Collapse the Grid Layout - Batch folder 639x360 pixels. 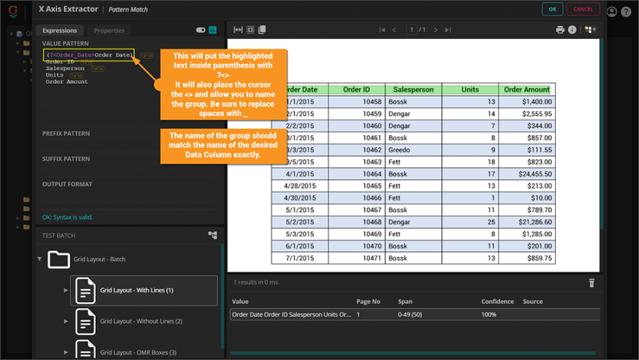40,259
